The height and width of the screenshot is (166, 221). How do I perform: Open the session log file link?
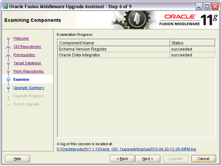click(126, 149)
